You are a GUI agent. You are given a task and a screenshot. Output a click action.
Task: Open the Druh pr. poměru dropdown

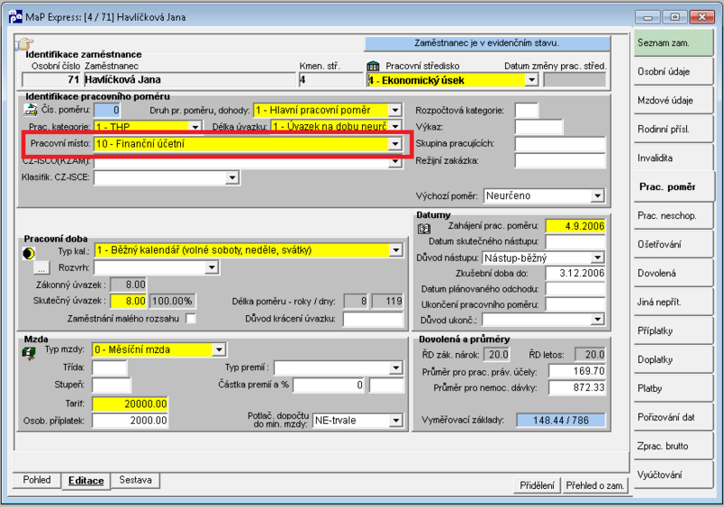click(395, 110)
